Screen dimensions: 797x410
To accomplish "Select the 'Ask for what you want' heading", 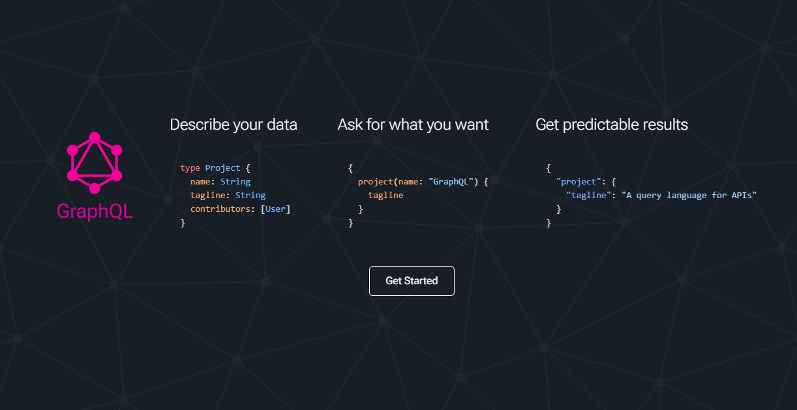I will click(412, 124).
